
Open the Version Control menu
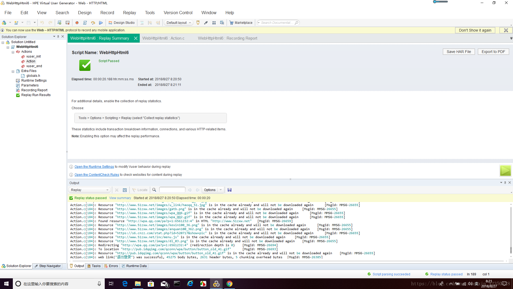(178, 13)
